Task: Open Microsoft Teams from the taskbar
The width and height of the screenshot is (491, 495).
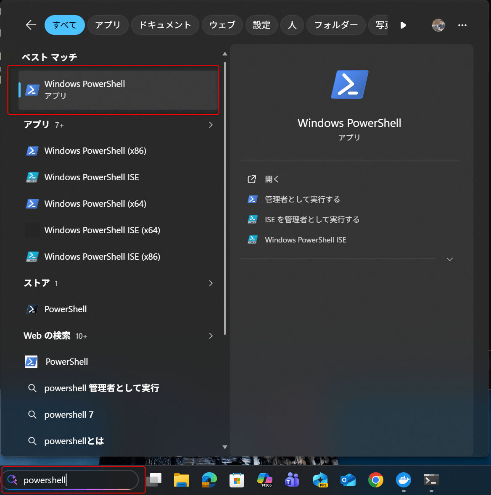Action: click(292, 480)
